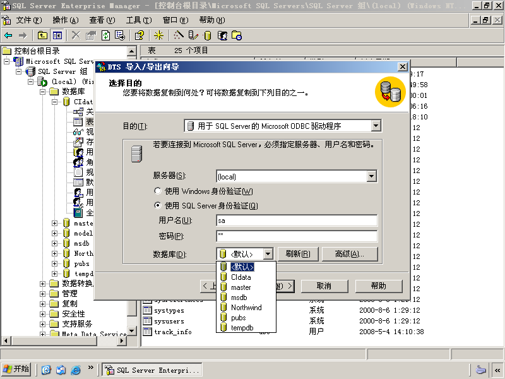
Task: Click the New login user toolbar icon
Action: pos(223,35)
